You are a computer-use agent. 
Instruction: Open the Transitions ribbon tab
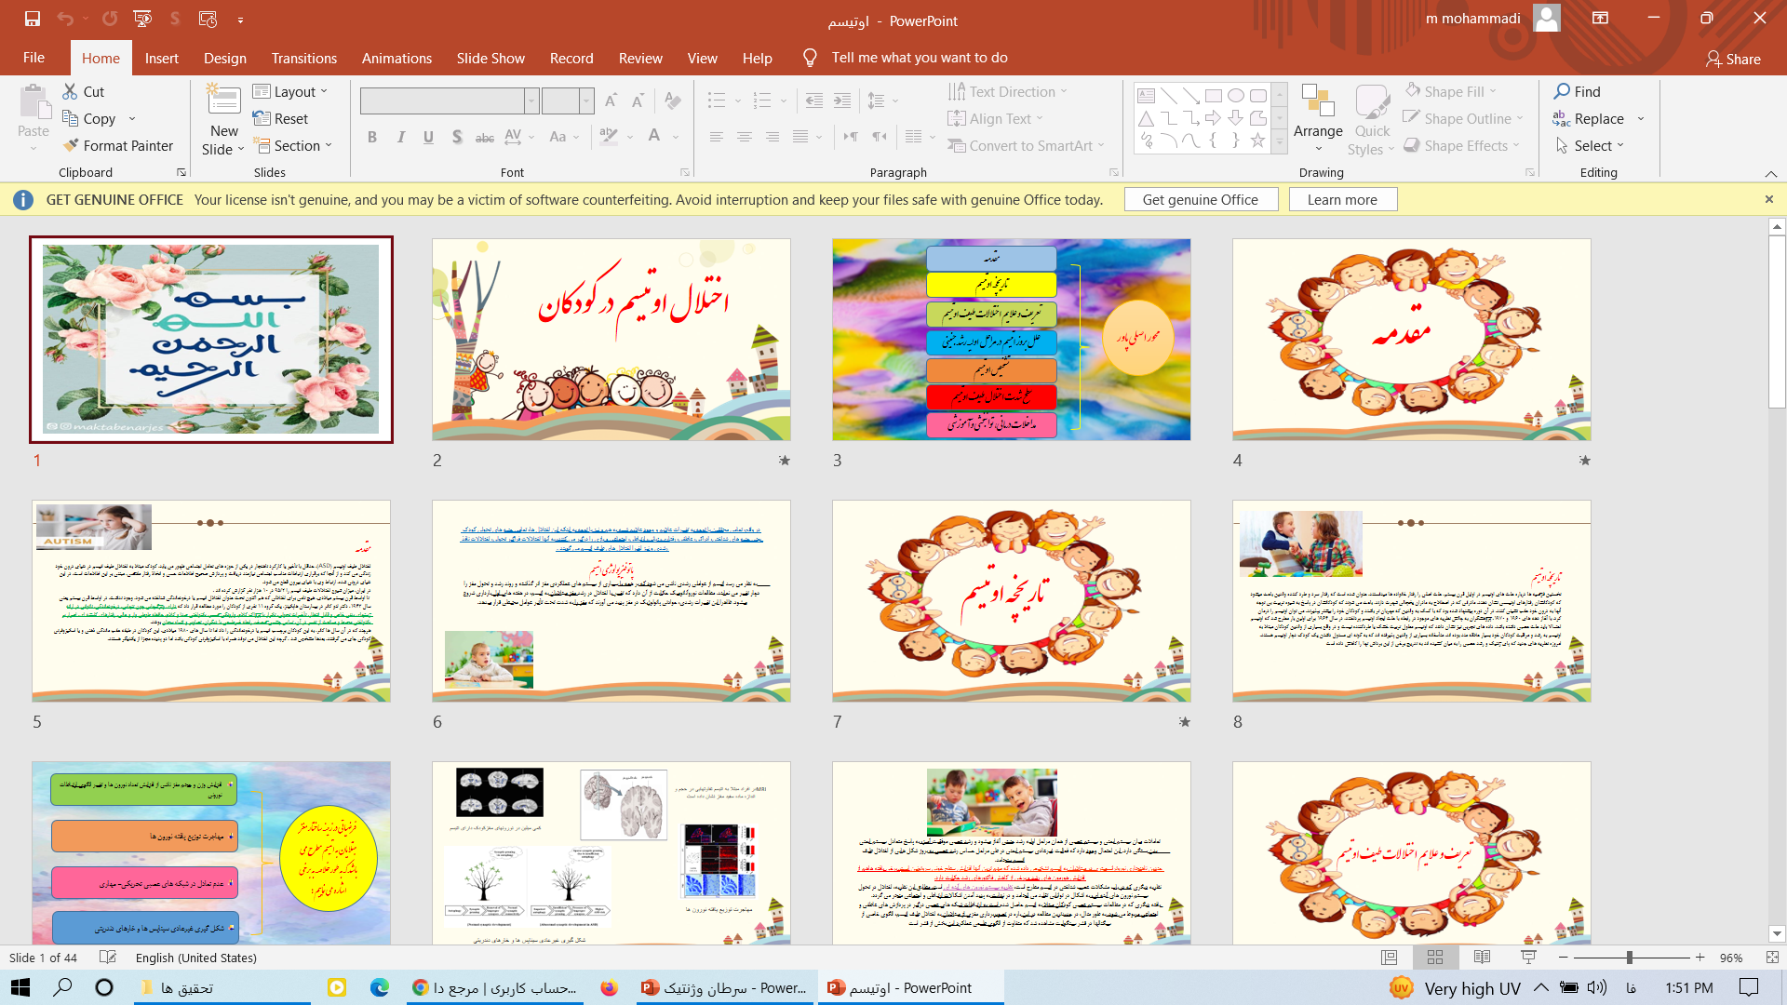pos(304,58)
